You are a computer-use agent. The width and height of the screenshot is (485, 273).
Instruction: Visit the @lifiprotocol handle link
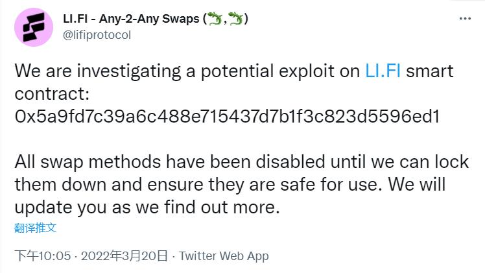(x=97, y=35)
